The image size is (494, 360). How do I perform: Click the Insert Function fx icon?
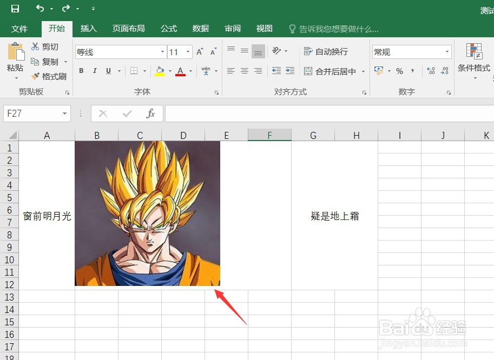pos(150,114)
